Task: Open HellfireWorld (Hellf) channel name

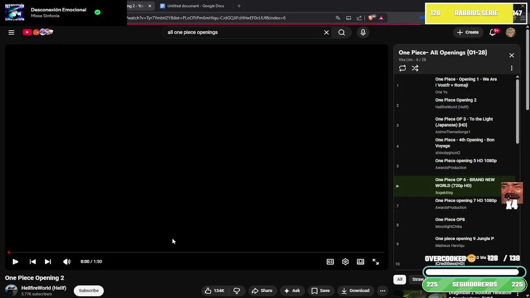Action: point(44,288)
